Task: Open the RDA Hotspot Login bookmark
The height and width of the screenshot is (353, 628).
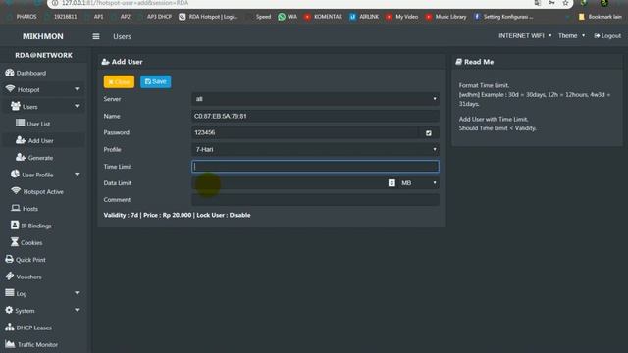Action: pyautogui.click(x=208, y=17)
